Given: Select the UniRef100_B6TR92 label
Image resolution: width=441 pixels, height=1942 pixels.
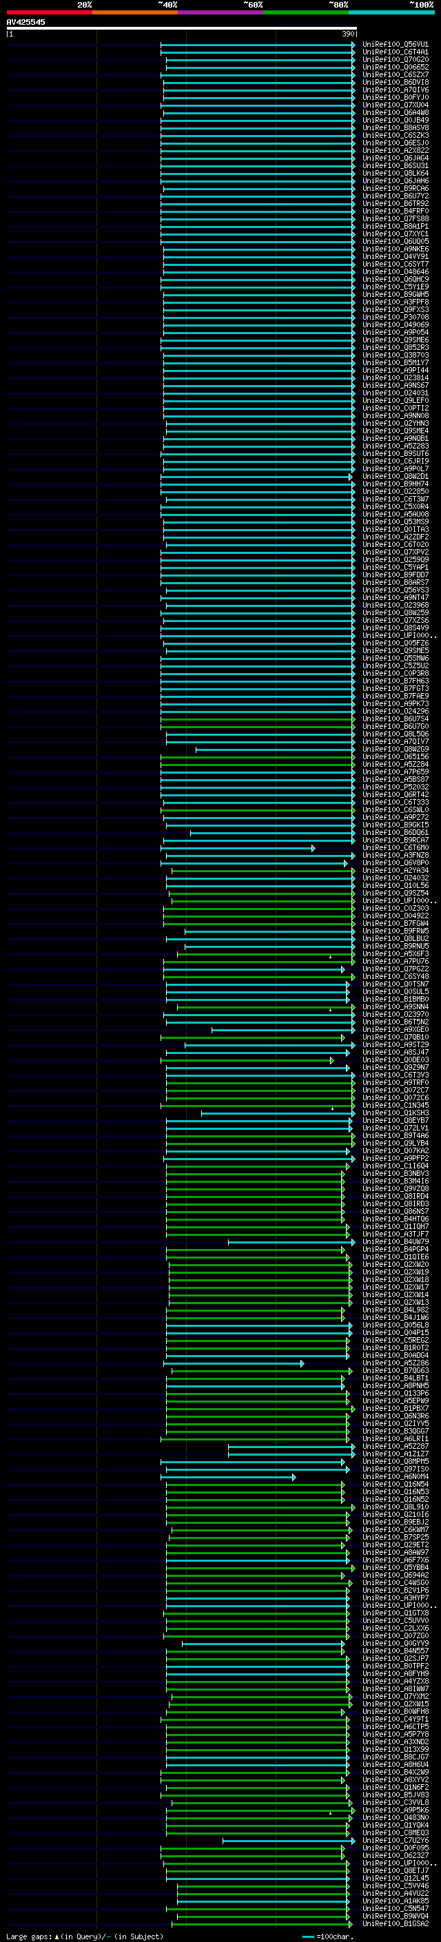Looking at the screenshot, I should [x=396, y=203].
